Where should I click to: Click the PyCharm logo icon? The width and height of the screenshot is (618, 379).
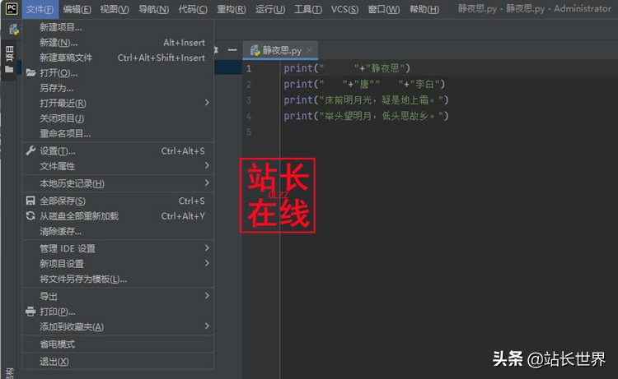click(12, 8)
